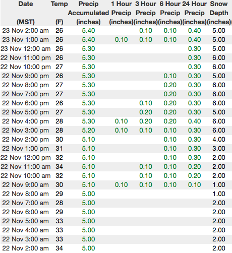Click accumulated precip for 22 Nov 4:00 pm
232x253 pixels.
88,121
